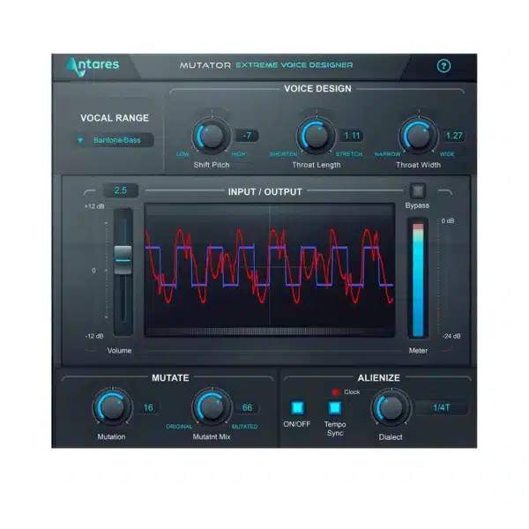This screenshot has width=529, height=529.
Task: Open the help question mark icon
Action: pos(443,66)
